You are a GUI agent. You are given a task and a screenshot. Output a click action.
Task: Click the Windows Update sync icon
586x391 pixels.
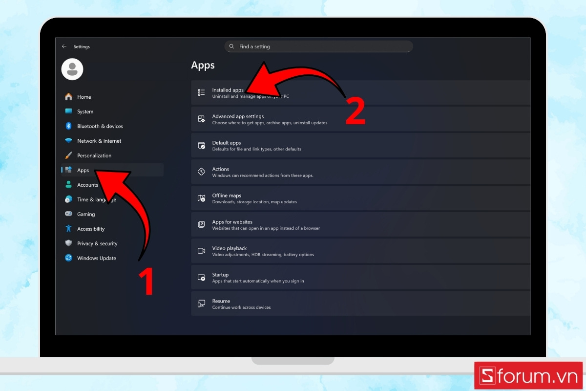point(68,258)
